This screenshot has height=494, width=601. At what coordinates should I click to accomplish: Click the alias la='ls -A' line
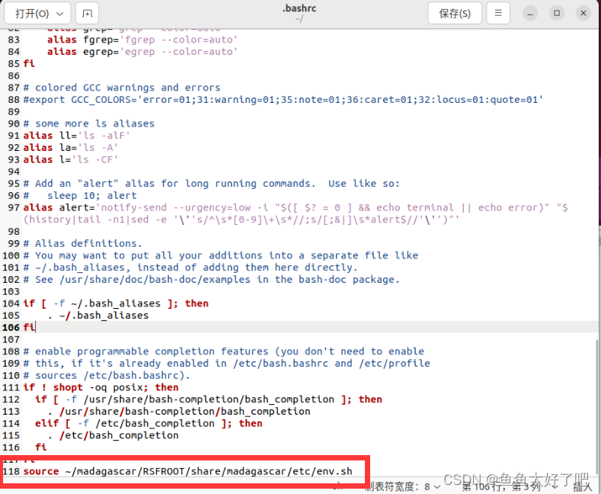(71, 148)
